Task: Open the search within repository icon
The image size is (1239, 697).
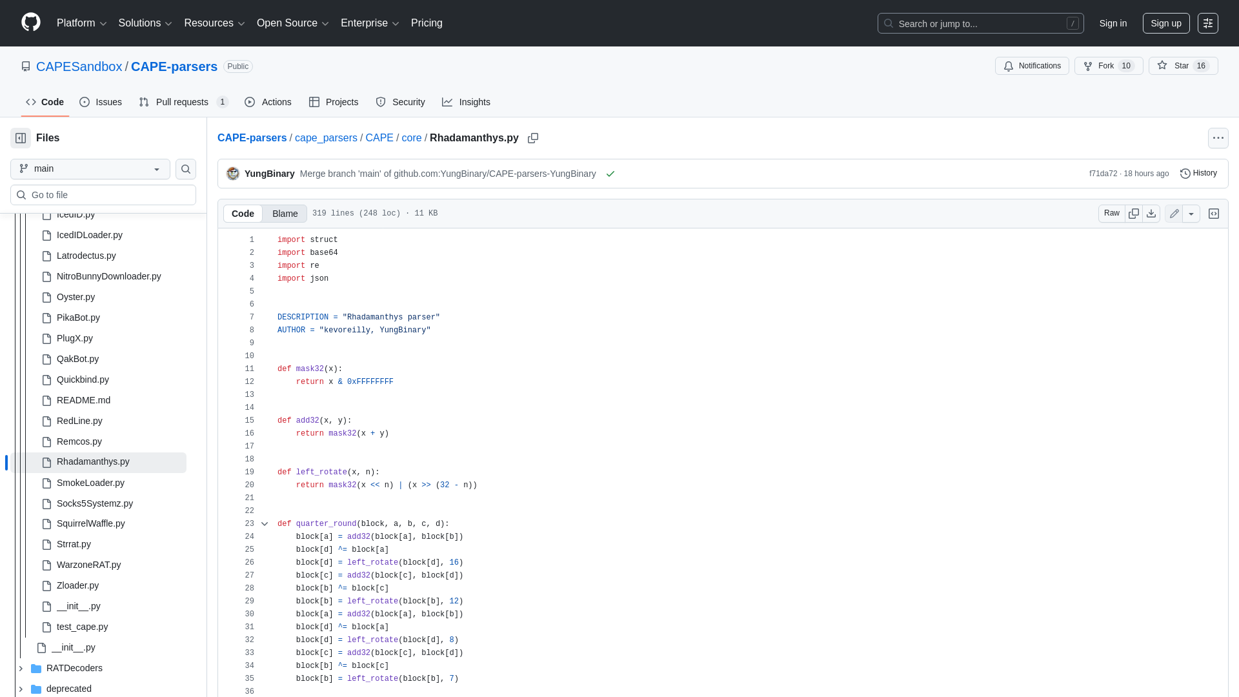Action: (186, 168)
